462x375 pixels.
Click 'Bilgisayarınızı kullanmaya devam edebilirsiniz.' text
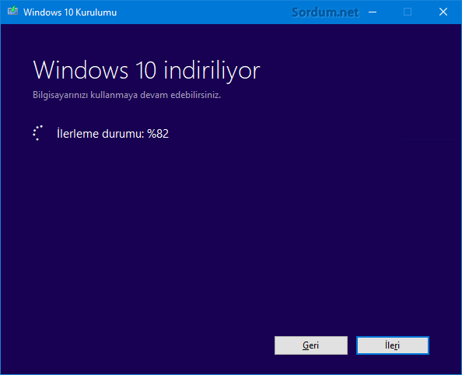point(127,95)
